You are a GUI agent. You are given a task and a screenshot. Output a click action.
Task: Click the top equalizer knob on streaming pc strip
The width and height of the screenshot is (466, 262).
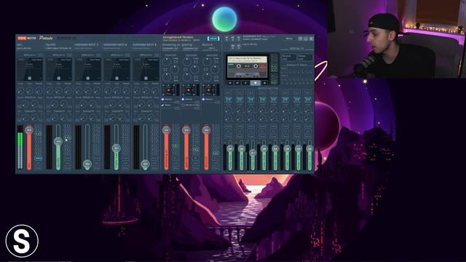point(167,62)
